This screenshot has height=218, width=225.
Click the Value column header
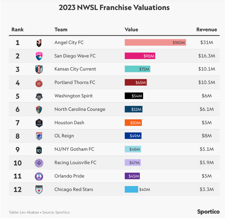click(131, 30)
